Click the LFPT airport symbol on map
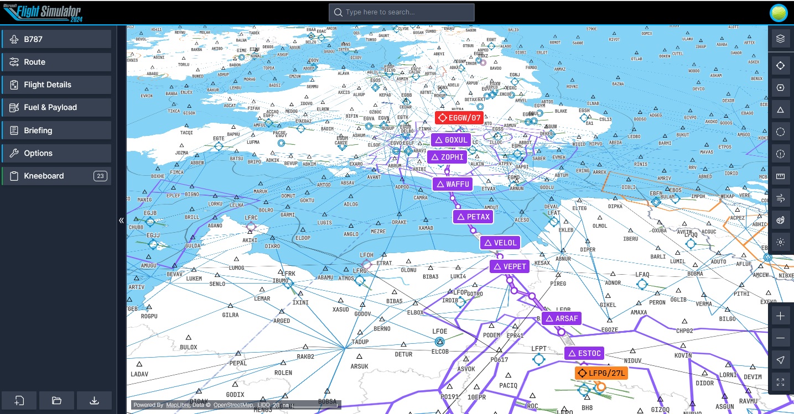Viewport: 794px width, 414px height. [538, 359]
